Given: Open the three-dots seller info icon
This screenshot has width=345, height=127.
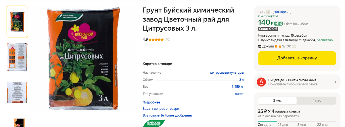Looking at the screenshot, I should click(294, 46).
